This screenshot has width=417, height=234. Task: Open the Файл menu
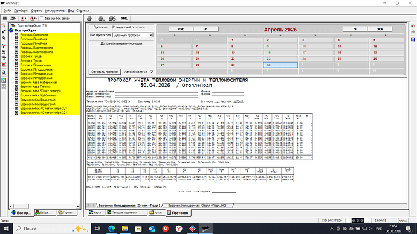coord(7,11)
